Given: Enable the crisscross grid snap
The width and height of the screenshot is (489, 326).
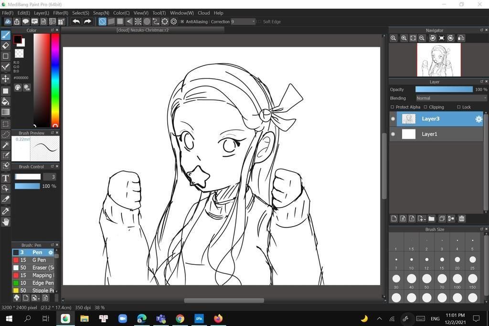Looking at the screenshot, I should [x=120, y=22].
